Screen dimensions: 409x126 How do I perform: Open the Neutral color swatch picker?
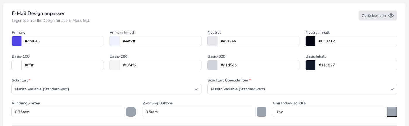click(212, 41)
